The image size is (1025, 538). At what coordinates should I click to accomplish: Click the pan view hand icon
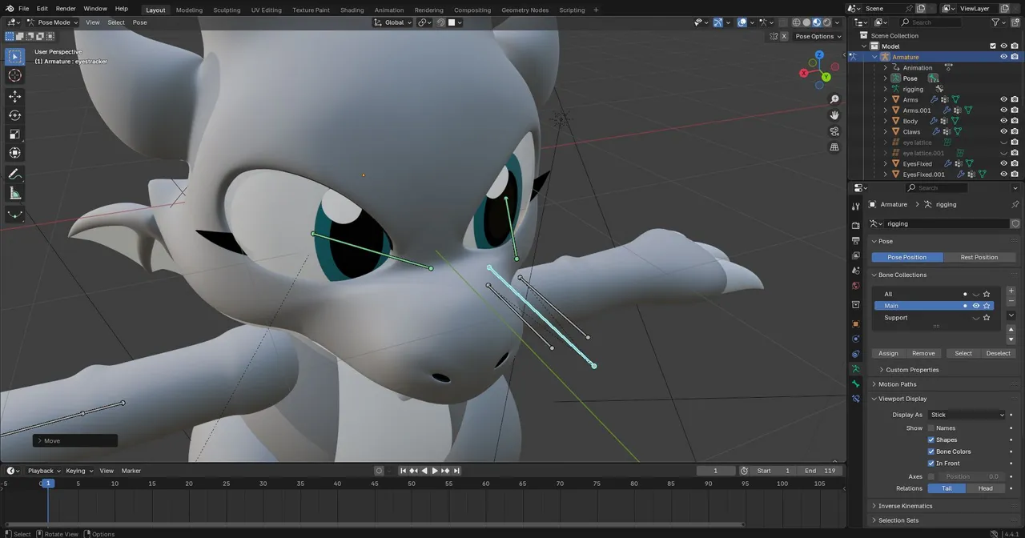coord(834,115)
